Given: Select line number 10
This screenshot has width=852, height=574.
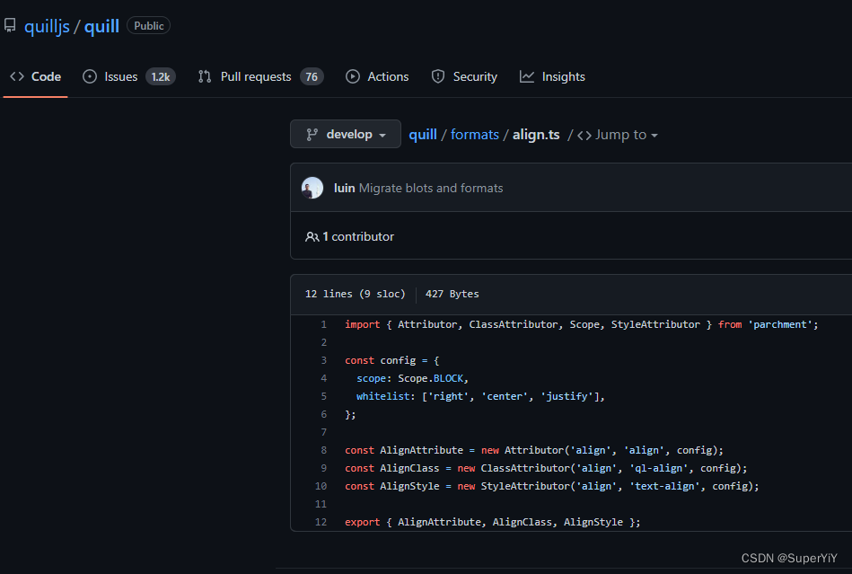Looking at the screenshot, I should pos(321,486).
